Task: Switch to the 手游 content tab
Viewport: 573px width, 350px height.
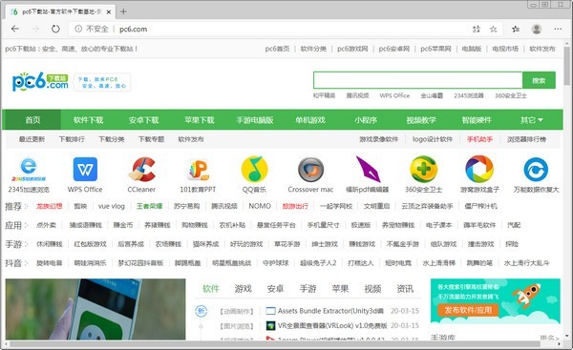Action: point(308,289)
